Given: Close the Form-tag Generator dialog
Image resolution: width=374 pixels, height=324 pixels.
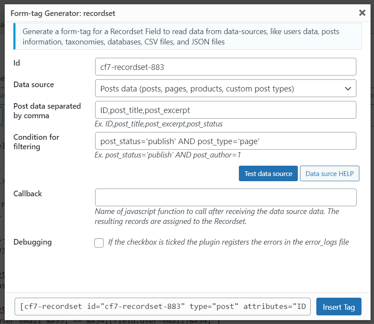Looking at the screenshot, I should click(362, 13).
